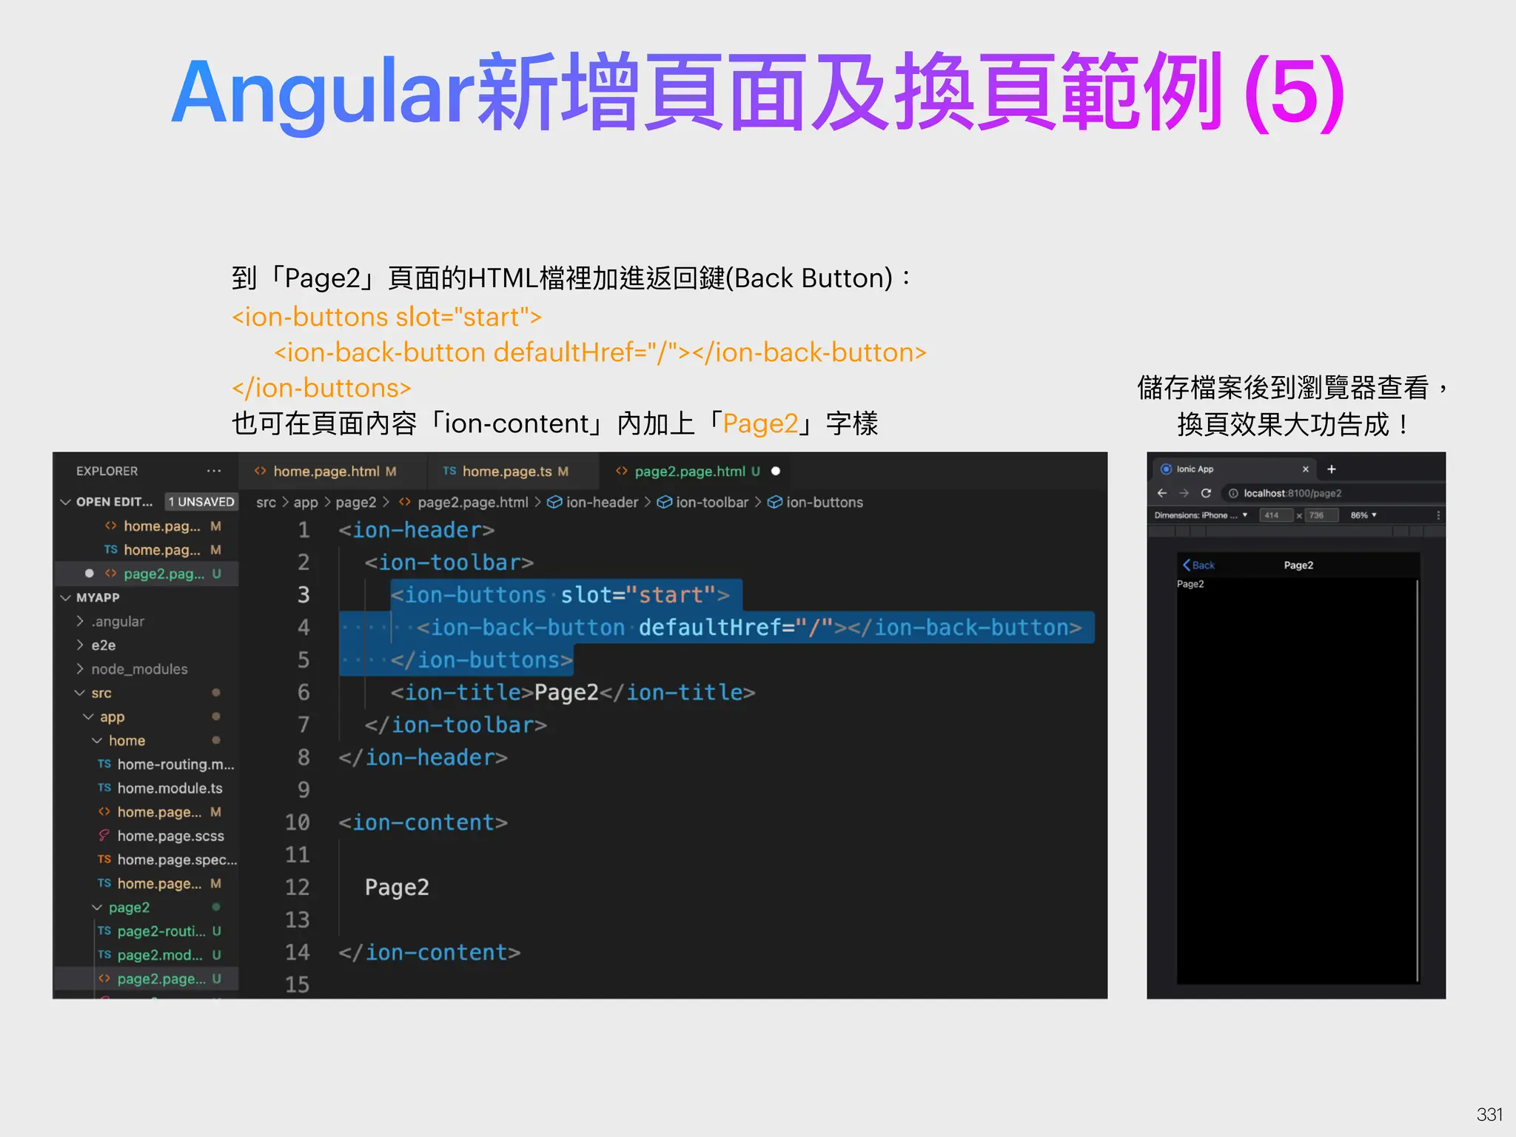Click the app breadcrumb segment

(x=306, y=503)
